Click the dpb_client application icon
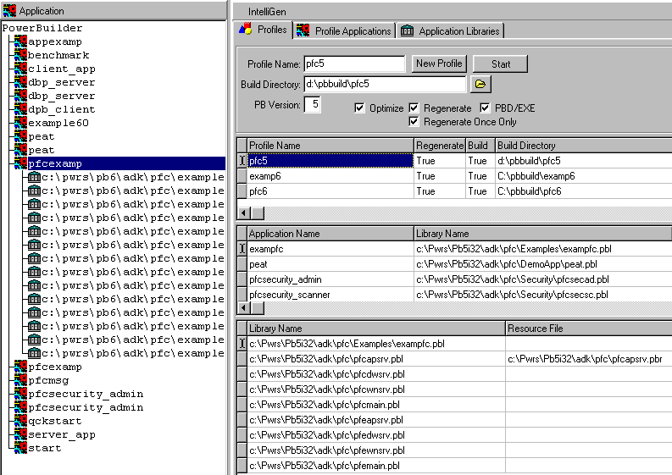The height and width of the screenshot is (475, 672). click(20, 109)
